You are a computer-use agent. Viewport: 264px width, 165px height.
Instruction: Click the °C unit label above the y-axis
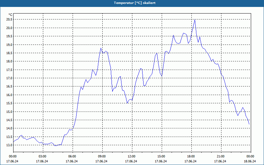(11, 15)
